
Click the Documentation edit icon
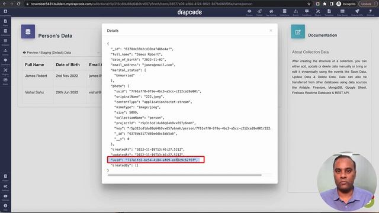(x=298, y=31)
